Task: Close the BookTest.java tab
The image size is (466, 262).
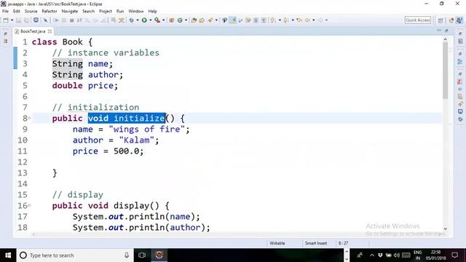Action: (x=50, y=31)
